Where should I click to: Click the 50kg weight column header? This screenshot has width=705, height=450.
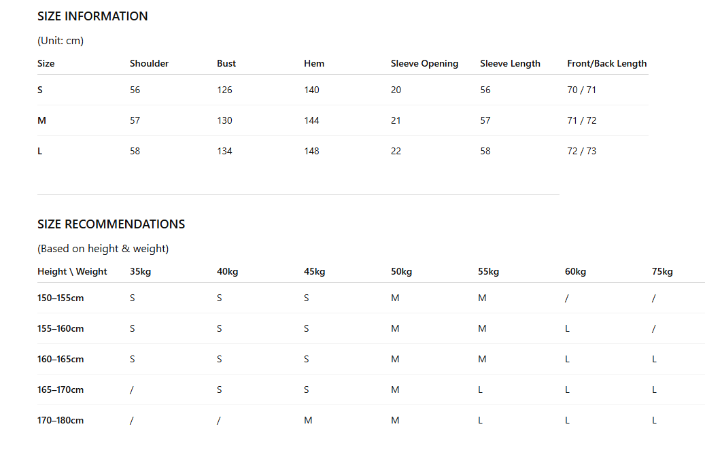(401, 271)
